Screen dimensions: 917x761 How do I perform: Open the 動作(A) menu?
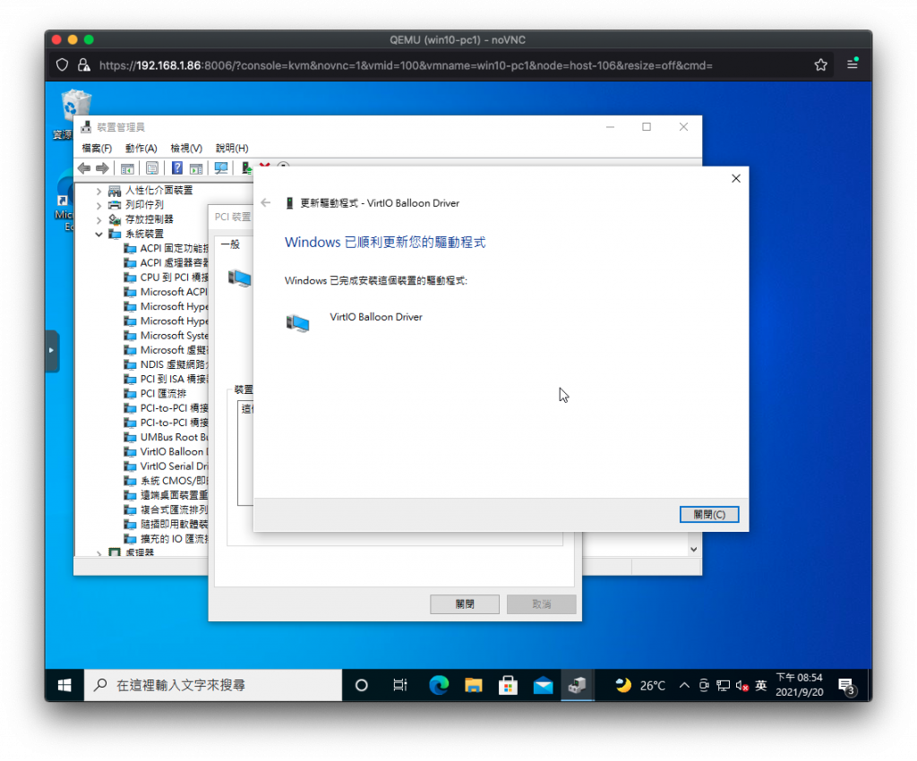click(x=141, y=148)
